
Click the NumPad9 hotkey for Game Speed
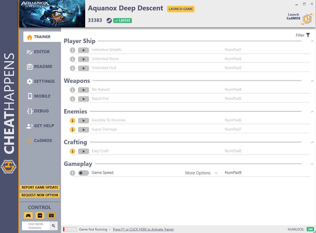tap(233, 172)
